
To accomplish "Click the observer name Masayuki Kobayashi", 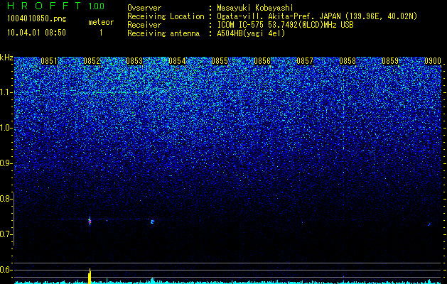I will [x=255, y=8].
